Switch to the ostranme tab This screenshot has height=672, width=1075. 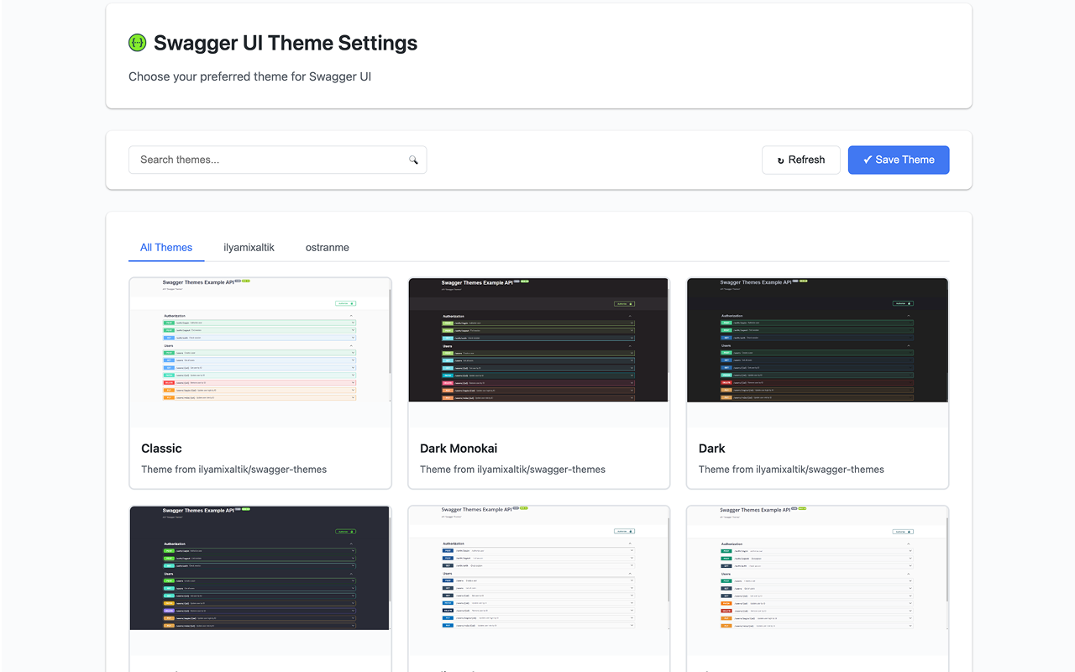pyautogui.click(x=327, y=247)
